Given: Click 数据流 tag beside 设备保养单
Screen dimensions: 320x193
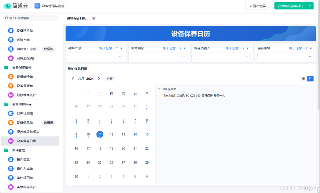Looking at the screenshot, I should tap(49, 123).
